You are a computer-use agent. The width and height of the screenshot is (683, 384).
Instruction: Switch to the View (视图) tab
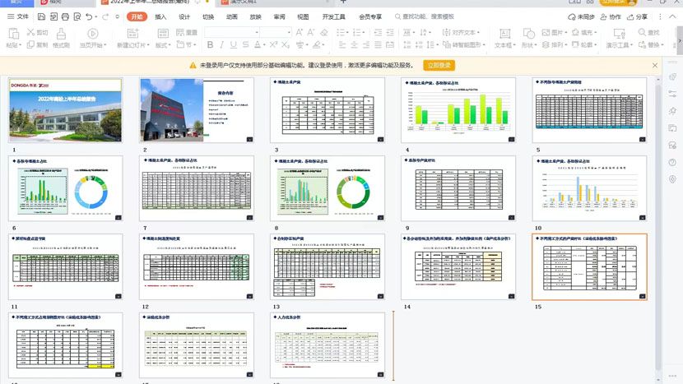tap(303, 16)
